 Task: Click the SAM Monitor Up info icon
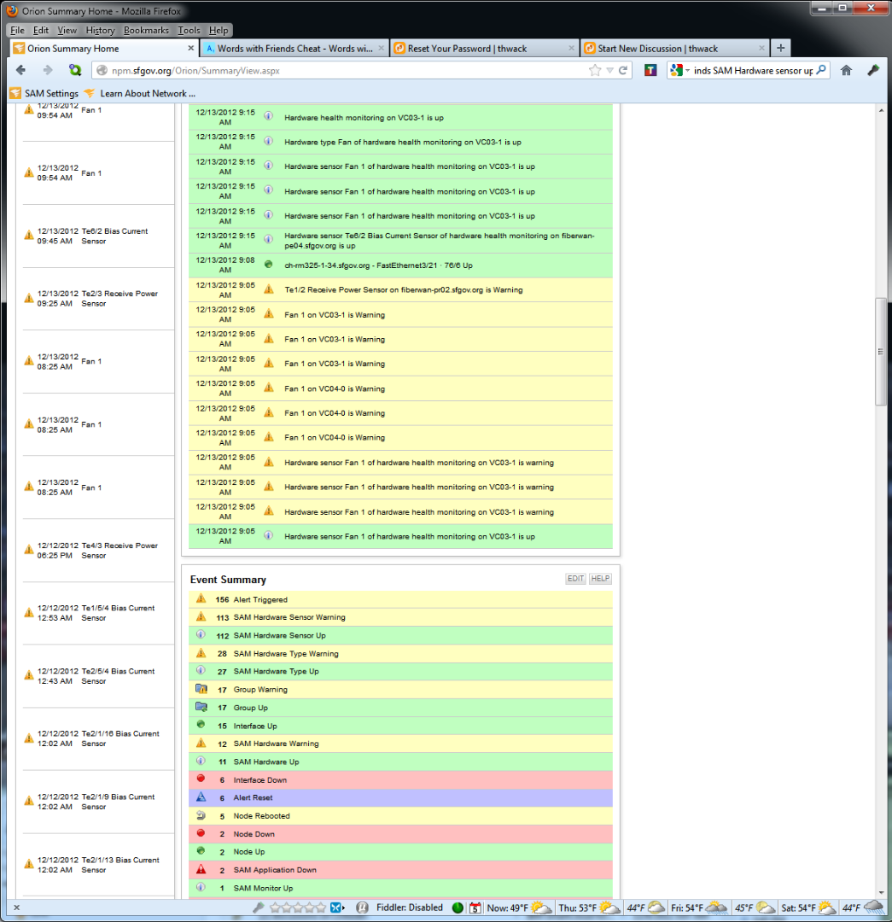(201, 887)
